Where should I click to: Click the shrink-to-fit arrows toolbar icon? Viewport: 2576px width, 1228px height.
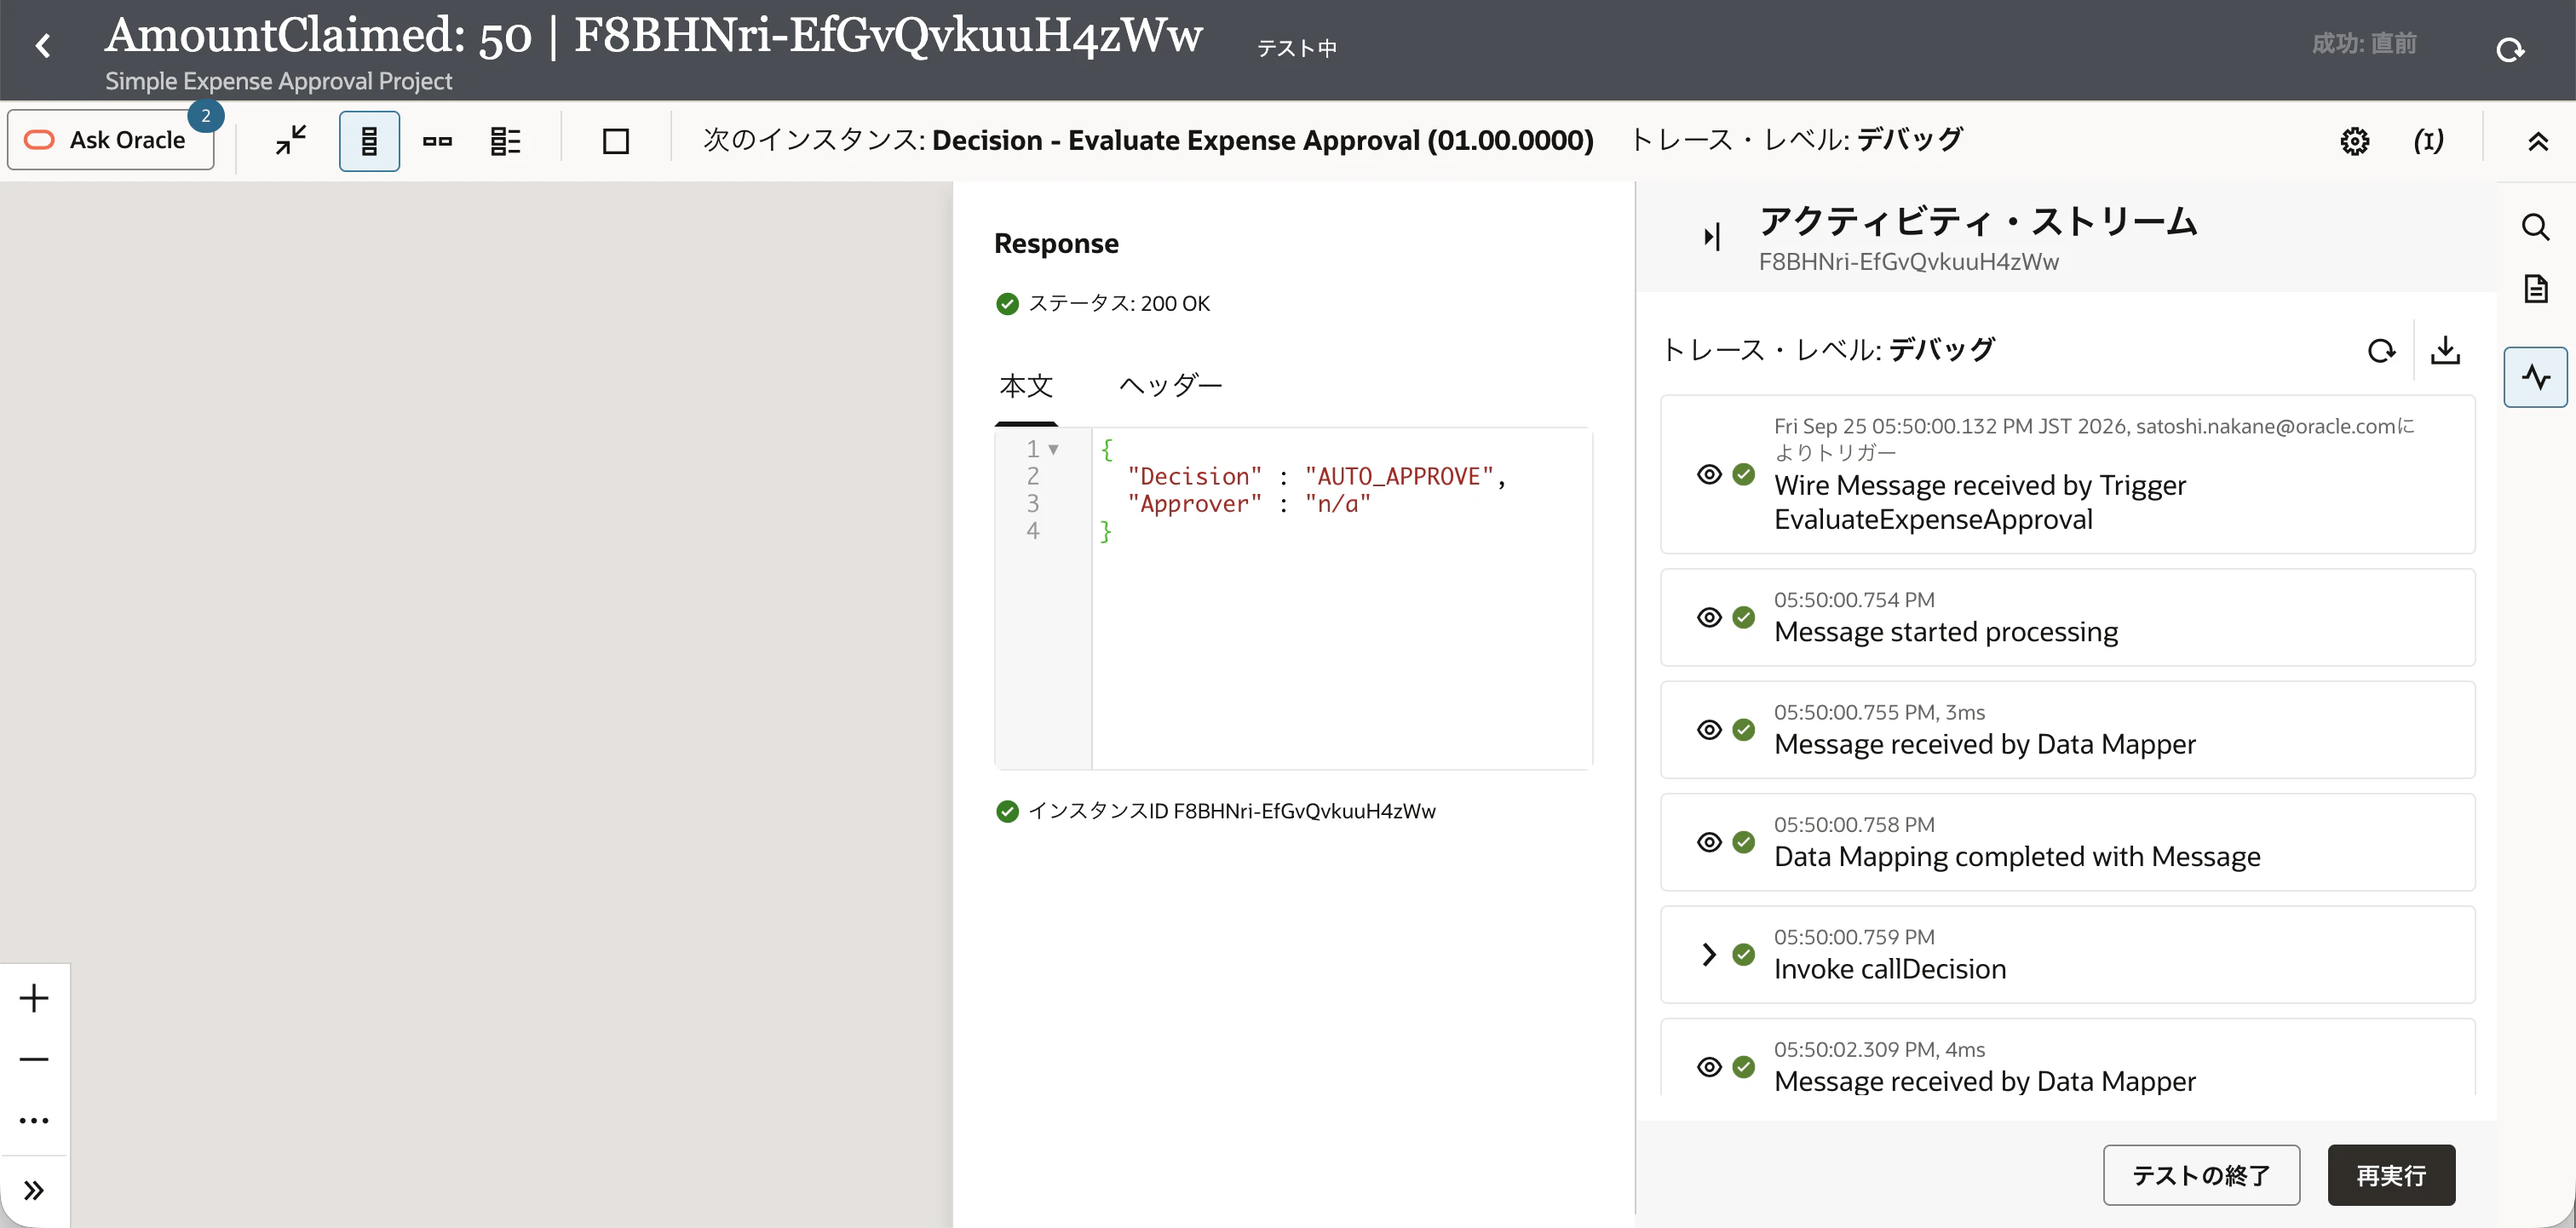click(291, 141)
